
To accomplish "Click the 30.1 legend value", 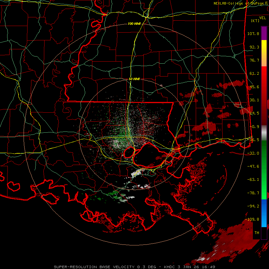I will click(254, 100).
